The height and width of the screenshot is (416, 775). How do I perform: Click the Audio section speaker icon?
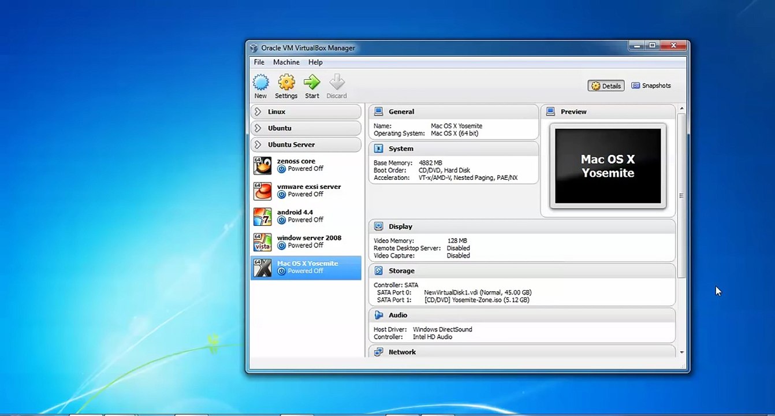coord(378,315)
